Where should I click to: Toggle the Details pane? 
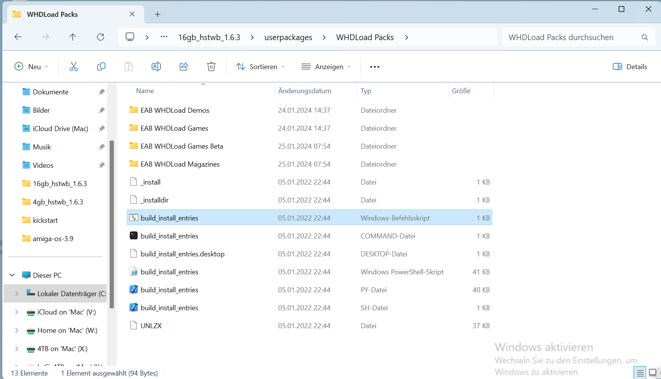(x=630, y=67)
